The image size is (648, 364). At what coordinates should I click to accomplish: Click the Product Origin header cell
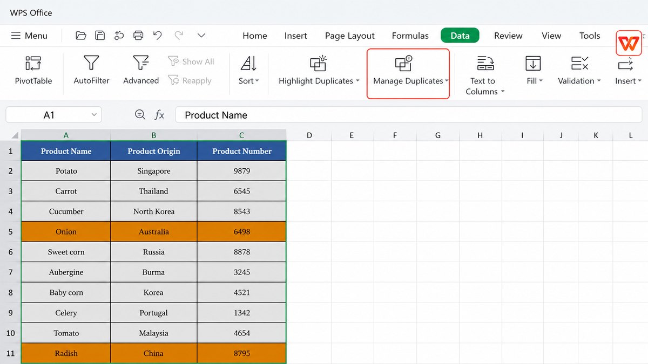(154, 151)
